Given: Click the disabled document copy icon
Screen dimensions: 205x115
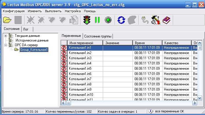Looking at the screenshot, I should (x=74, y=20).
